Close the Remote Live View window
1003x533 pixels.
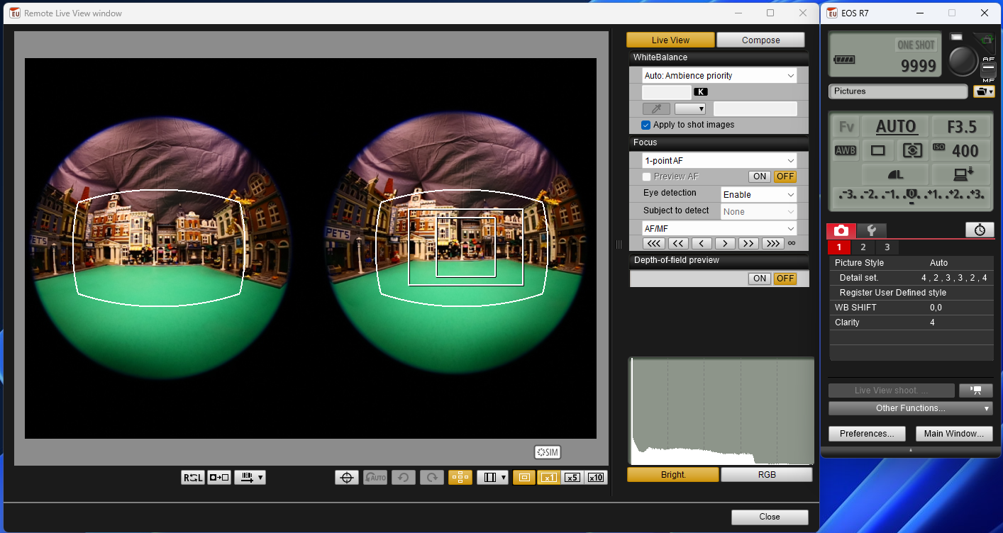click(770, 517)
